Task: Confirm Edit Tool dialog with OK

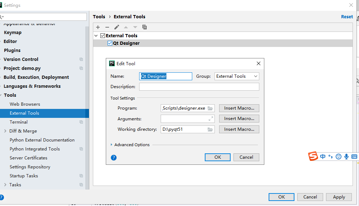Action: 217,157
